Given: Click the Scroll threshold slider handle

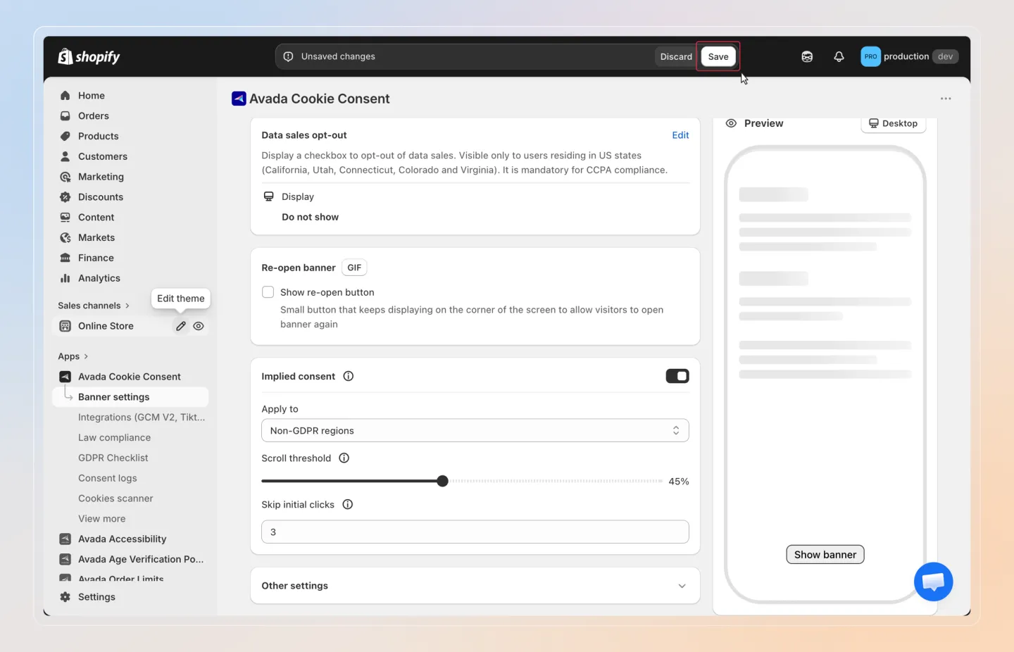Looking at the screenshot, I should [442, 481].
